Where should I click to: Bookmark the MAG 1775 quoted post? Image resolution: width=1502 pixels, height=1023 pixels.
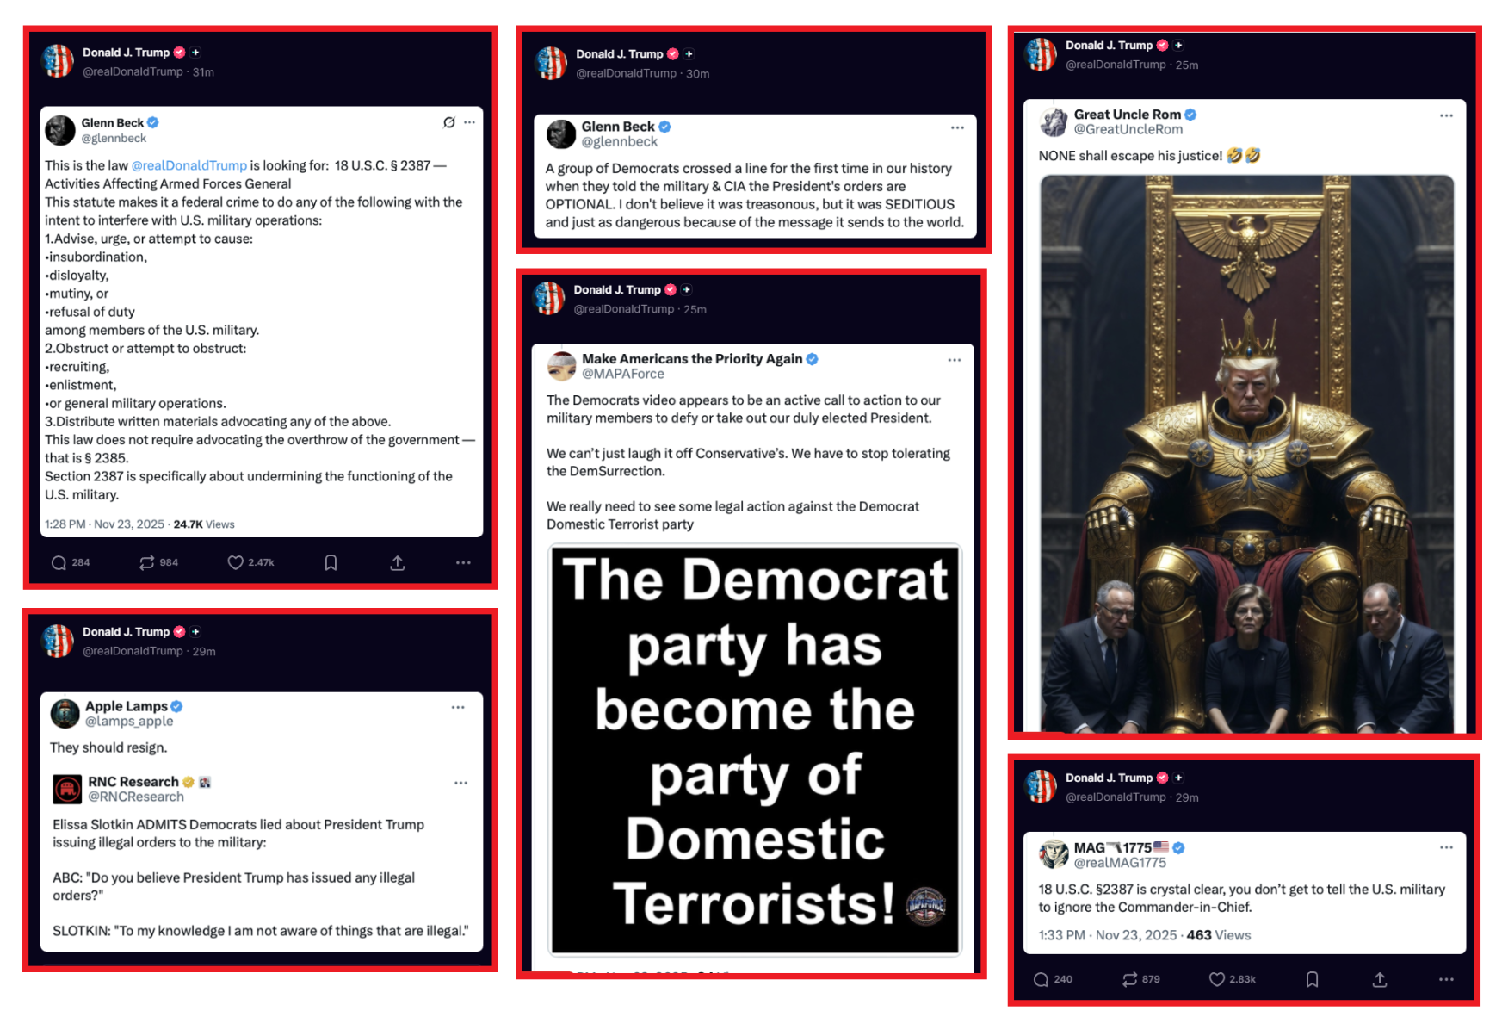[1312, 979]
